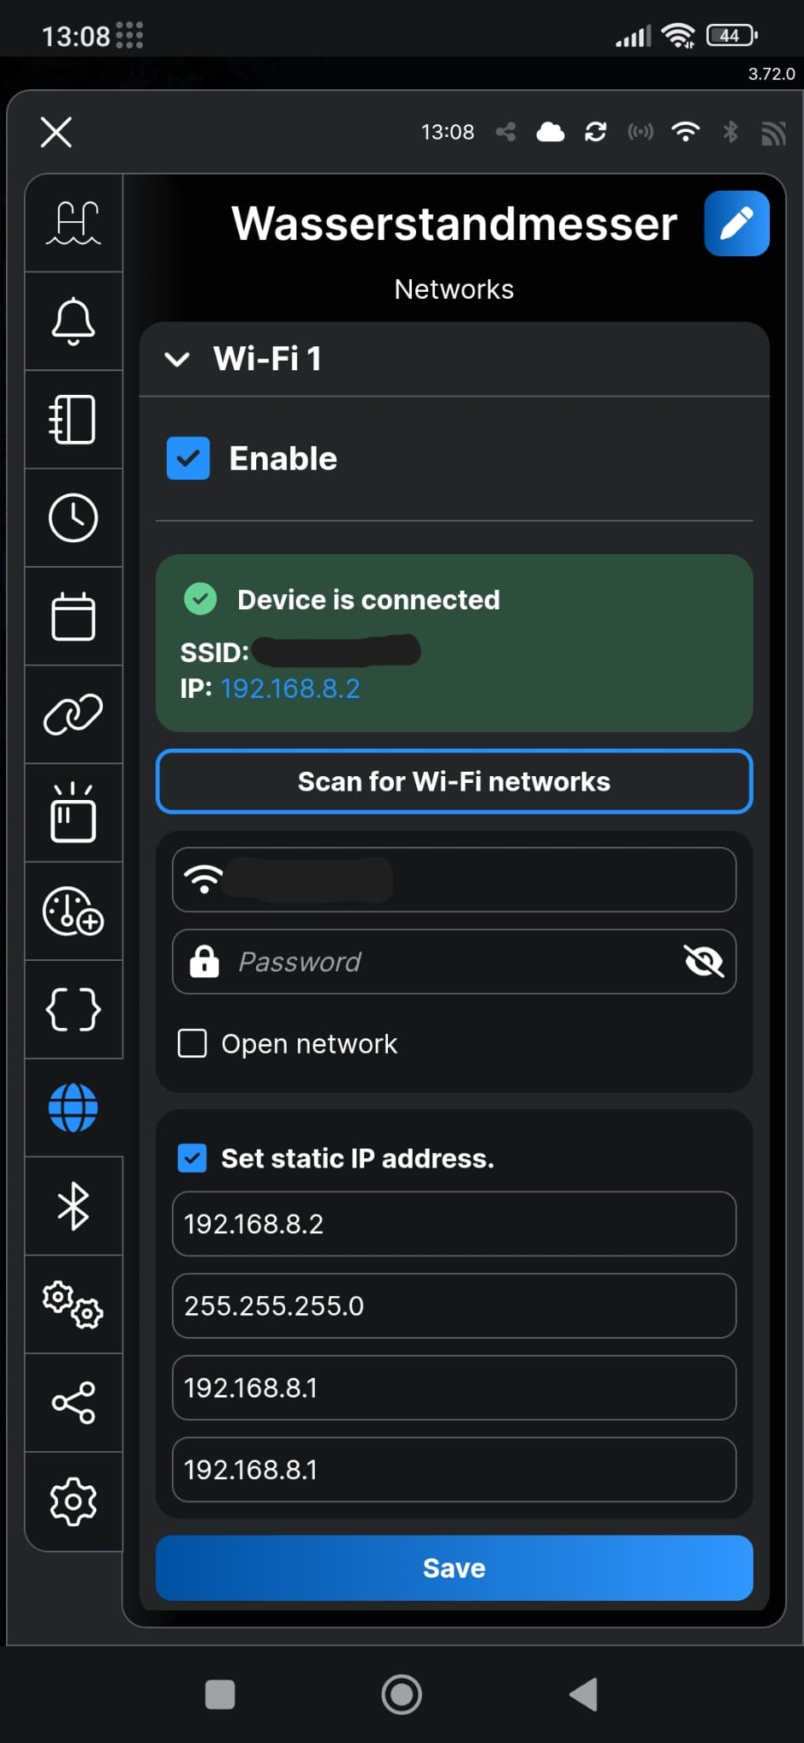Show password using the crossed-eye icon
Screen dimensions: 804x1743
[704, 962]
